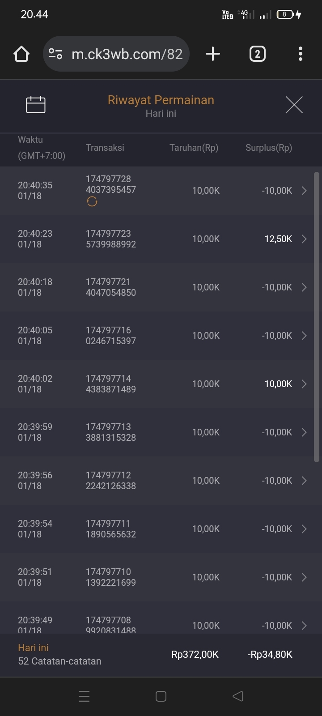Click the history list scrollbar
Screen dimensions: 322x716
click(x=317, y=317)
